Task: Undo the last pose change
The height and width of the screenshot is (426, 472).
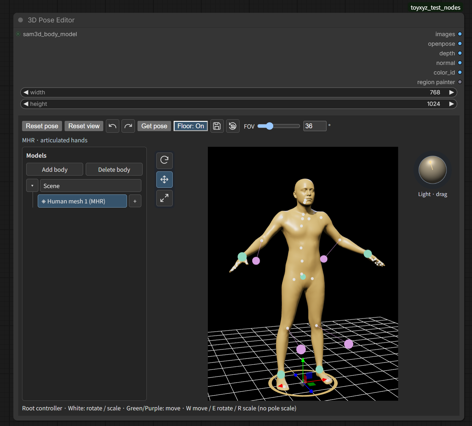Action: pos(113,126)
